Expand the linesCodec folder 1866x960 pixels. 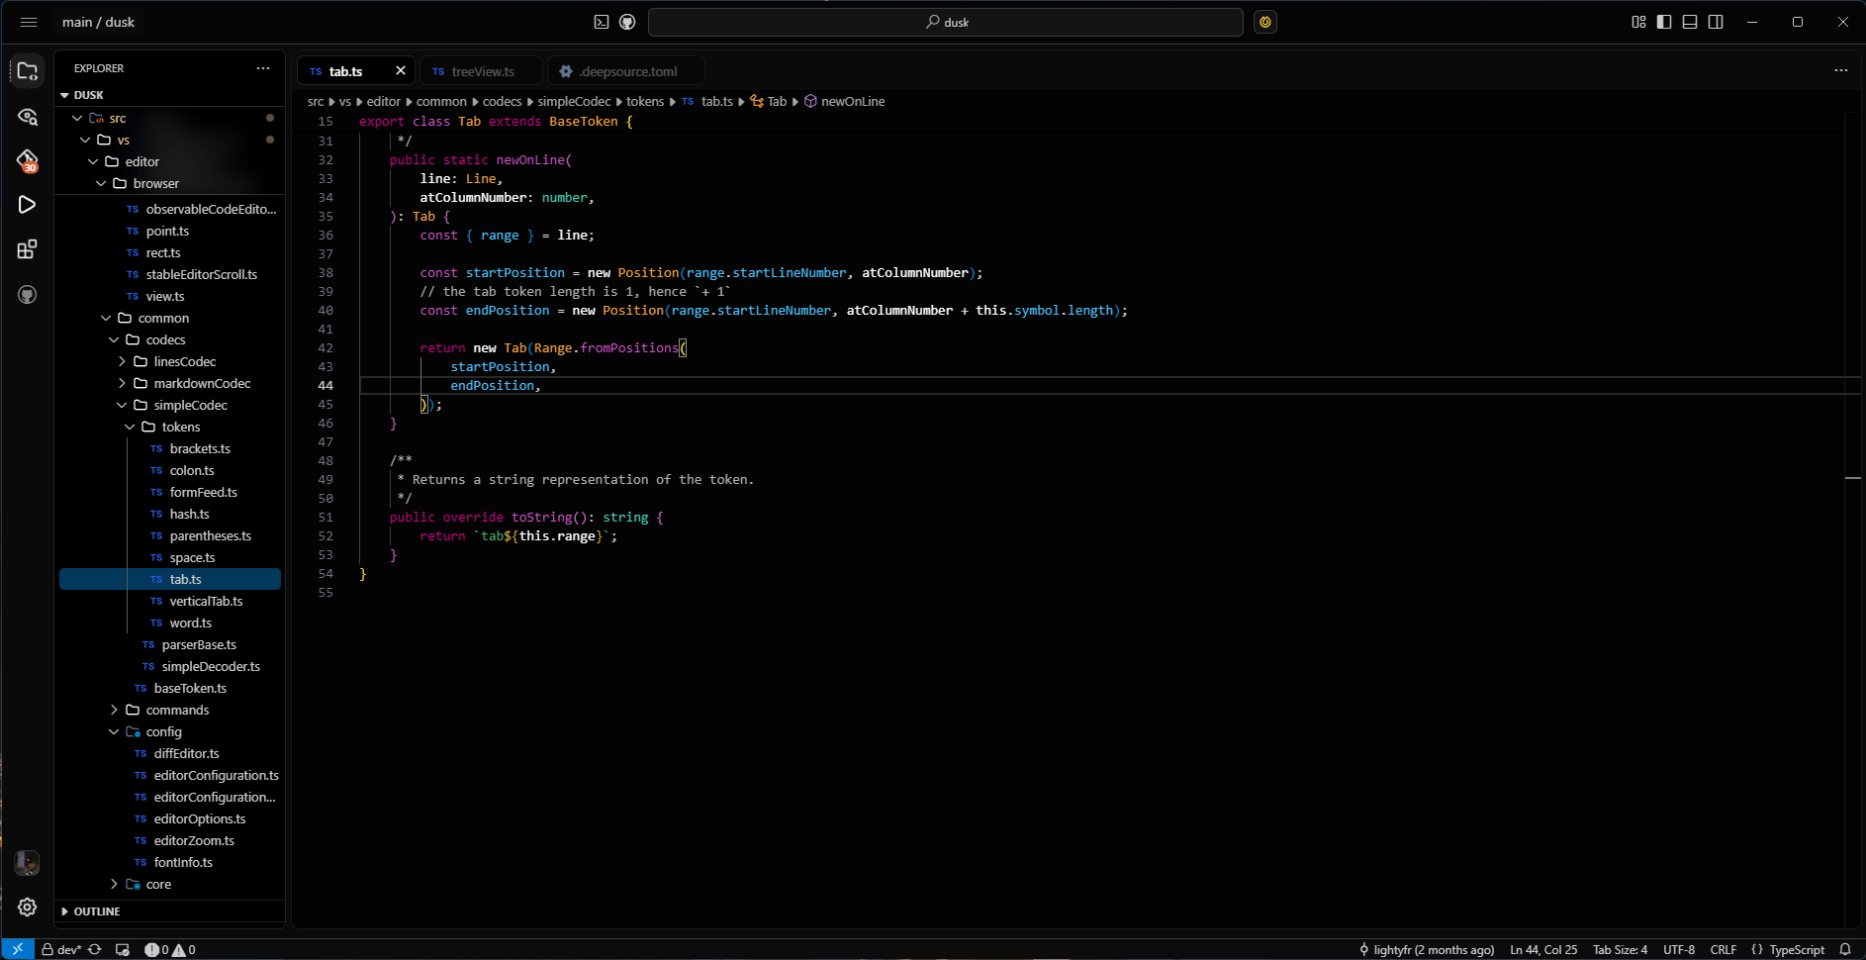click(169, 361)
